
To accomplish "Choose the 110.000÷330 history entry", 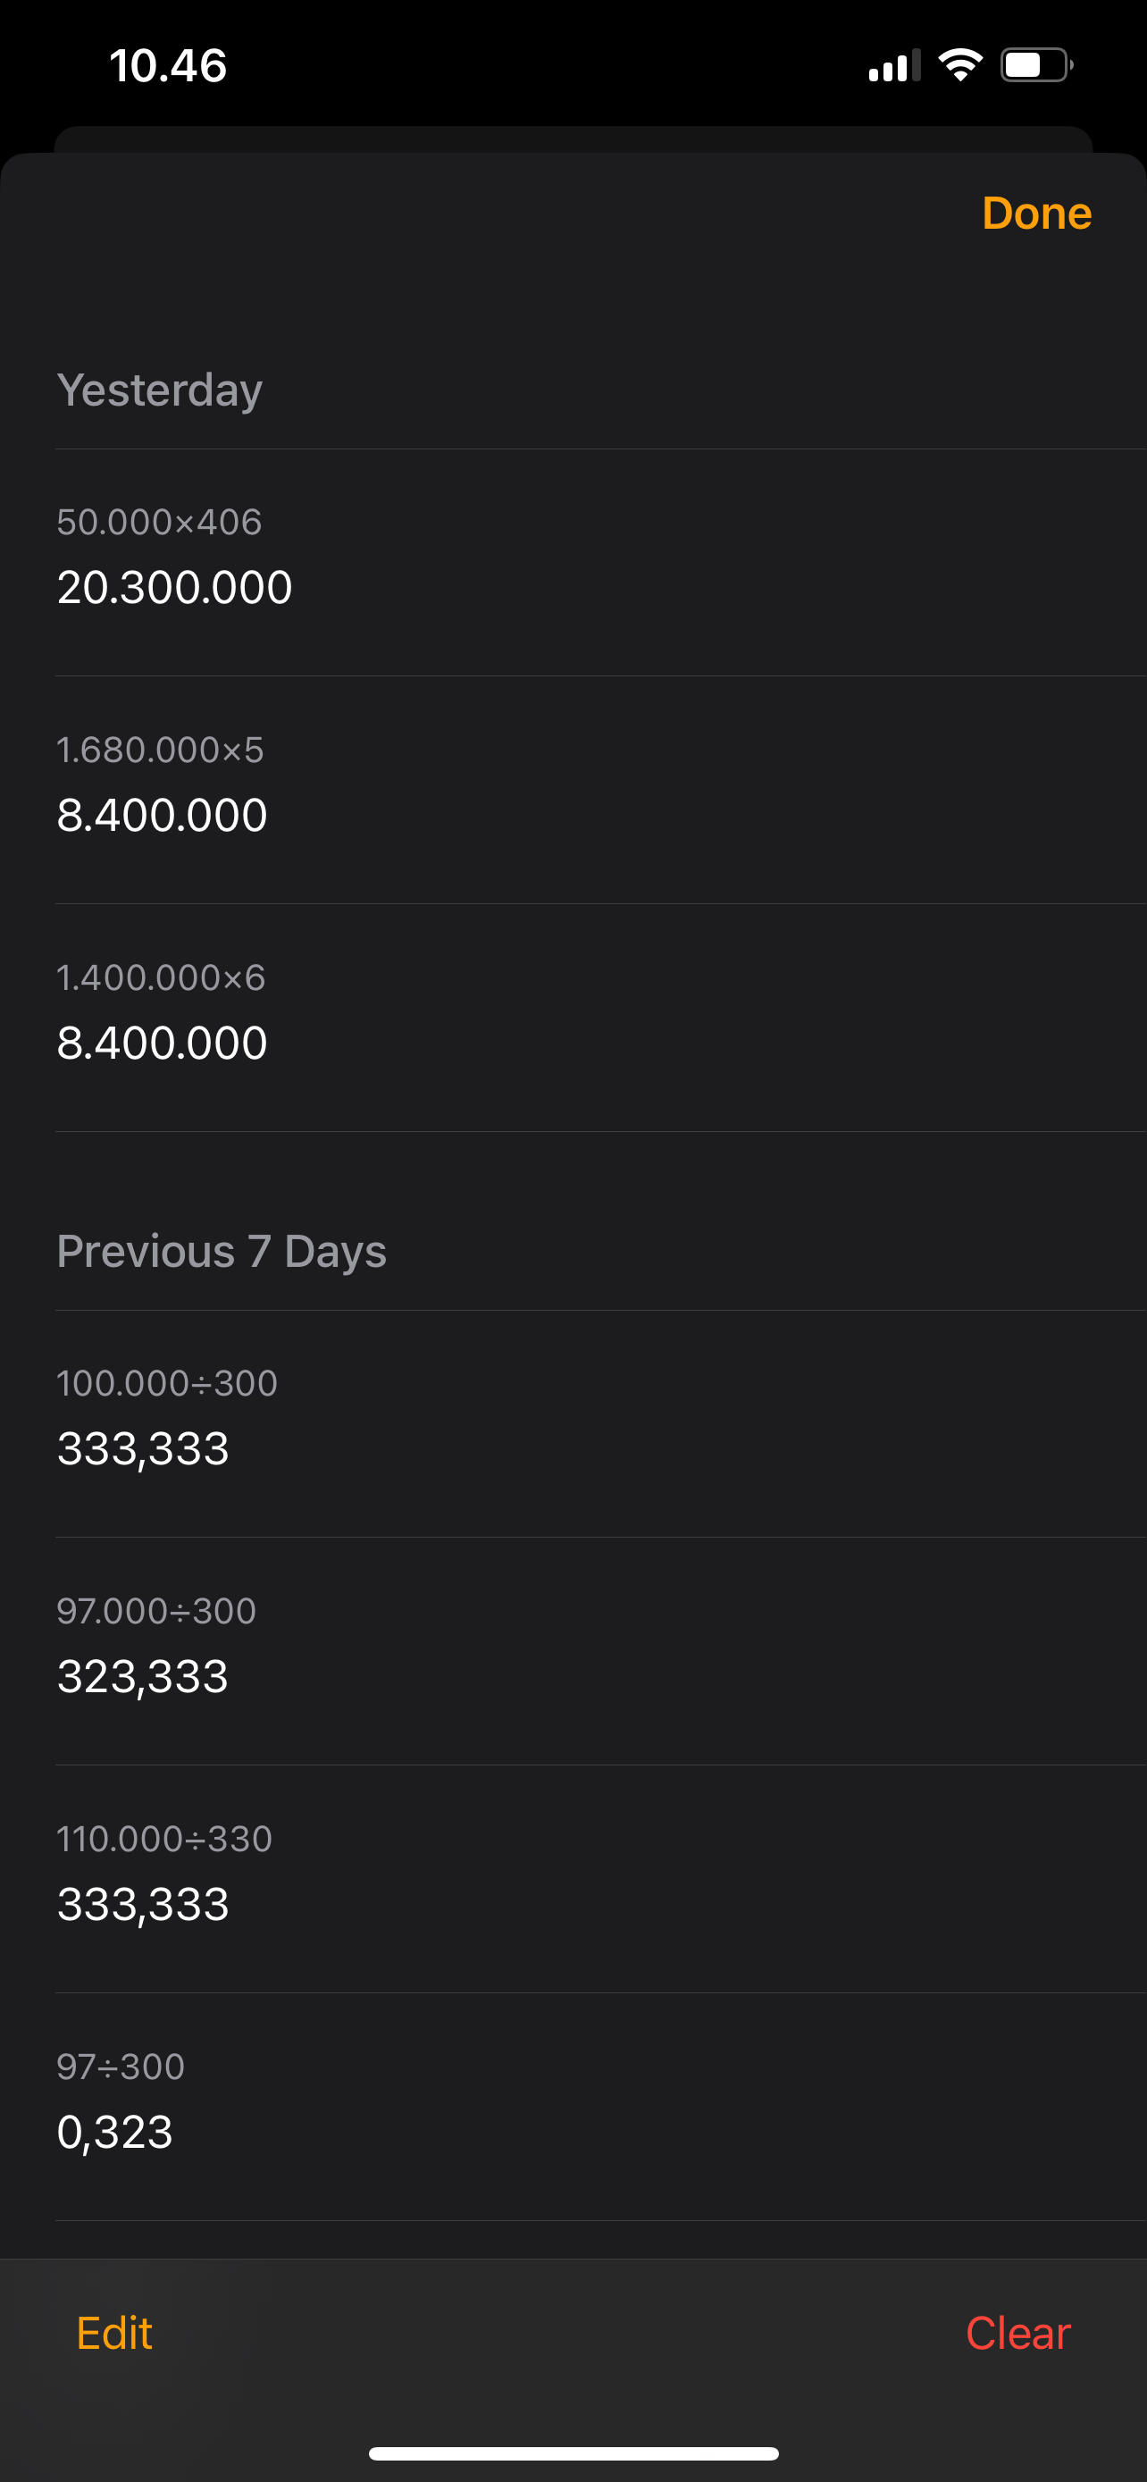I will pyautogui.click(x=601, y=1880).
